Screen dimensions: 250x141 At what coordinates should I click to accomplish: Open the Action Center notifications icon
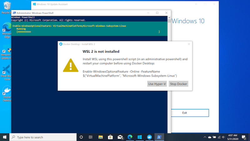point(244,137)
